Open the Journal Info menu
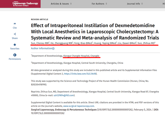This screenshot has width=165, height=115. tap(133, 4)
